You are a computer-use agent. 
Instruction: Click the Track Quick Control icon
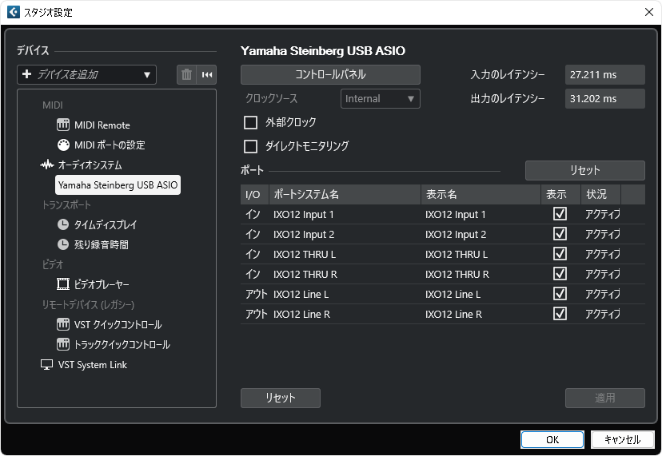(63, 344)
